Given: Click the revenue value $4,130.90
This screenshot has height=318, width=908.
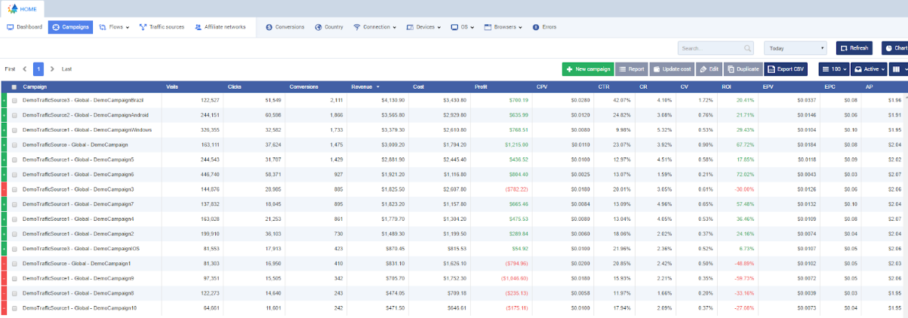Looking at the screenshot, I should pos(392,100).
